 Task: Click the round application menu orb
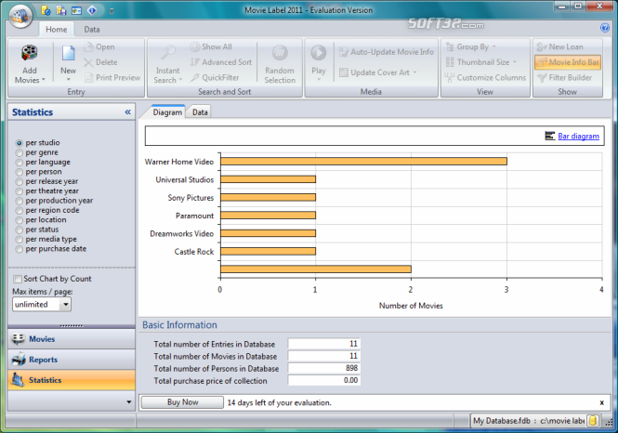click(x=20, y=16)
